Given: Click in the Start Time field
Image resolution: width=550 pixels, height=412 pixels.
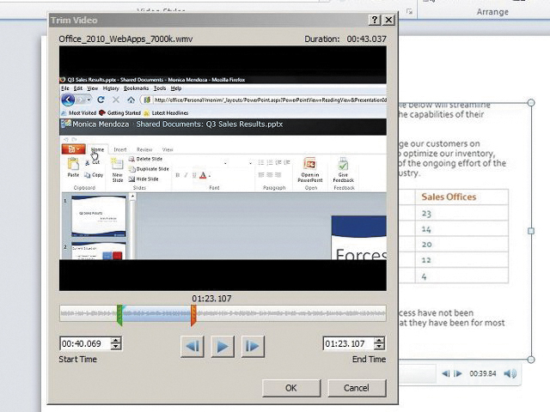Looking at the screenshot, I should point(85,343).
